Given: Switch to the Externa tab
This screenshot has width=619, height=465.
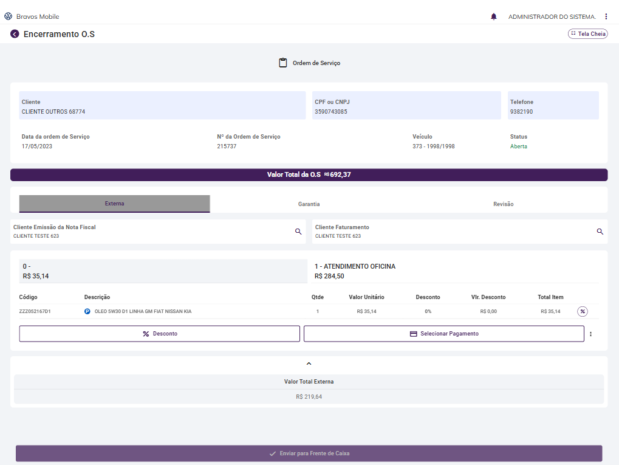Looking at the screenshot, I should tap(114, 204).
